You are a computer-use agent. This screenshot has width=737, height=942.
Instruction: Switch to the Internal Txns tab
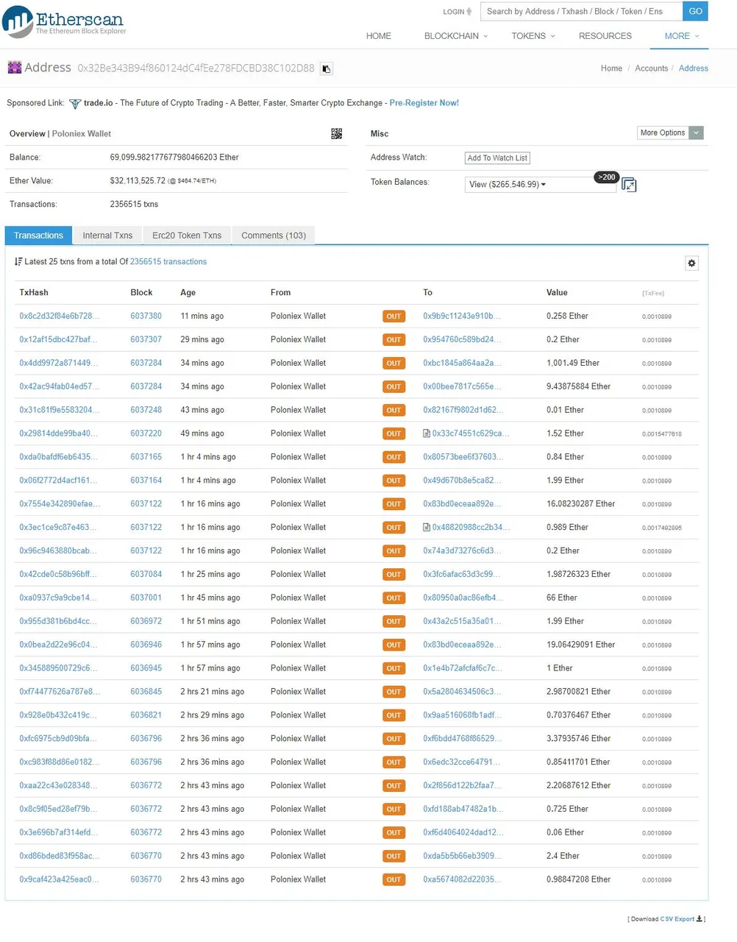(107, 235)
